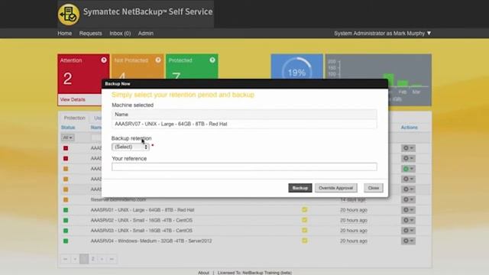Open the green gear actions menu in the first orange row
The image size is (489, 275).
pos(408,169)
